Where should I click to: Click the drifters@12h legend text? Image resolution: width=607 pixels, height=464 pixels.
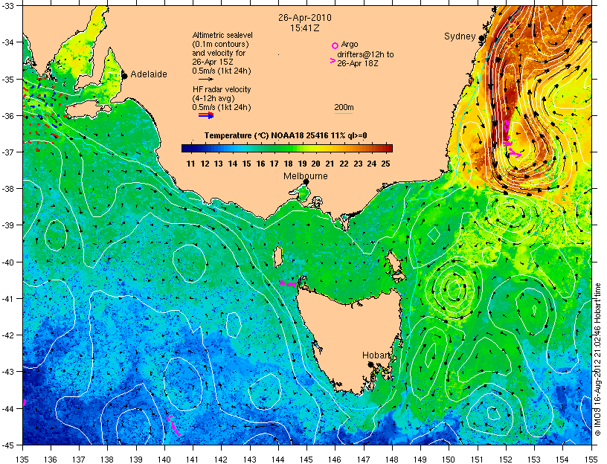click(365, 59)
